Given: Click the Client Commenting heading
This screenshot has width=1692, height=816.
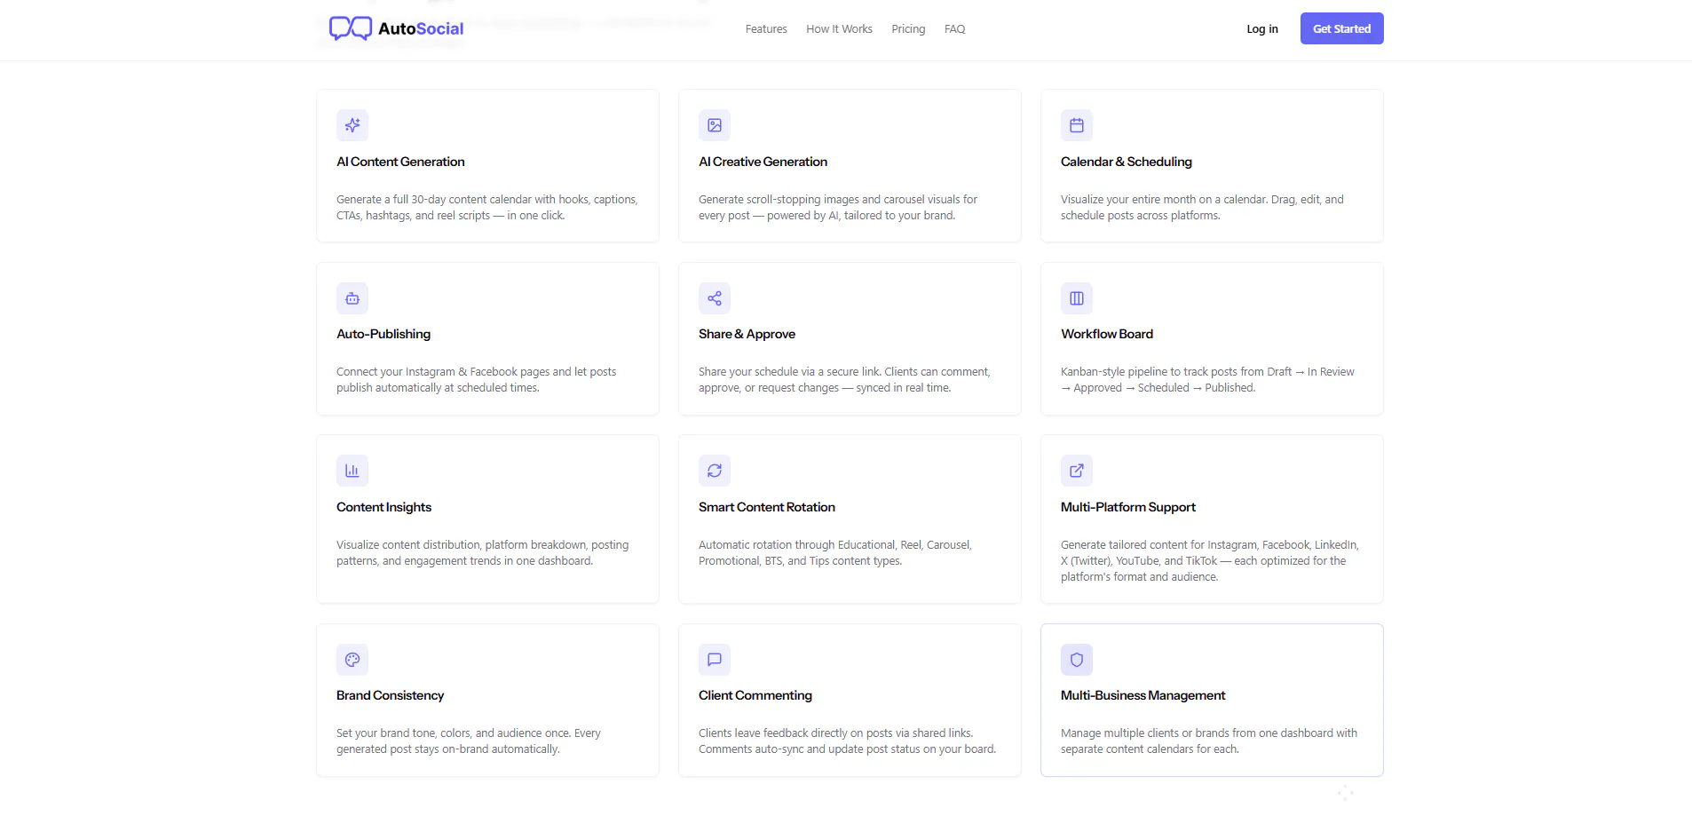Looking at the screenshot, I should [x=755, y=695].
